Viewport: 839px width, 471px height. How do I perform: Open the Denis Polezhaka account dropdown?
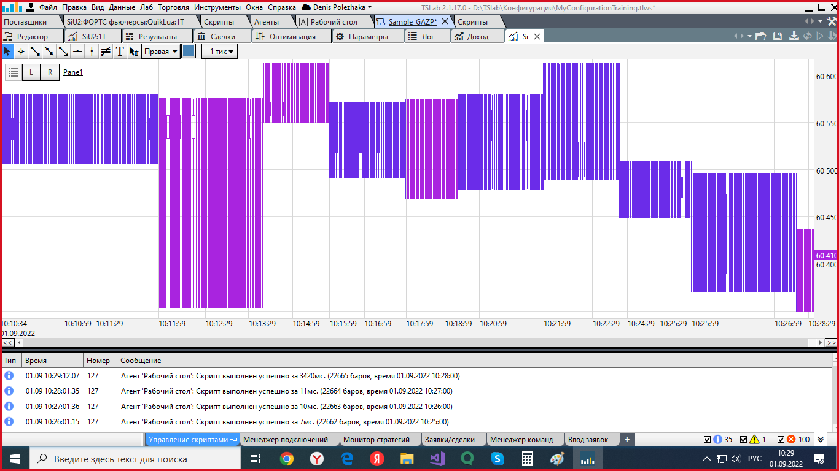tap(336, 7)
